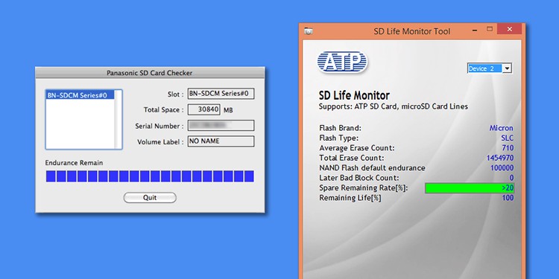
Task: Click the Device 2 combo box text
Action: click(x=485, y=68)
